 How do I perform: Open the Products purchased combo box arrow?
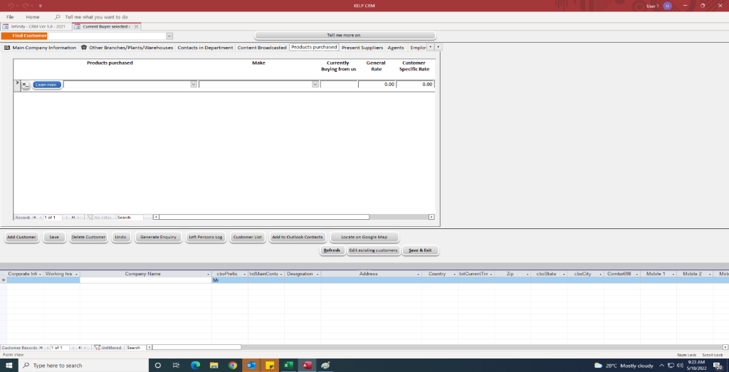(194, 84)
